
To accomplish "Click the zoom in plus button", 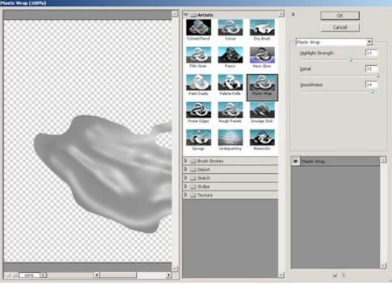I will click(15, 275).
